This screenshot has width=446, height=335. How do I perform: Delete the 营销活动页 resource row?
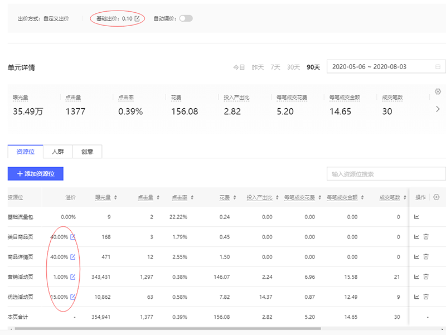(426, 276)
